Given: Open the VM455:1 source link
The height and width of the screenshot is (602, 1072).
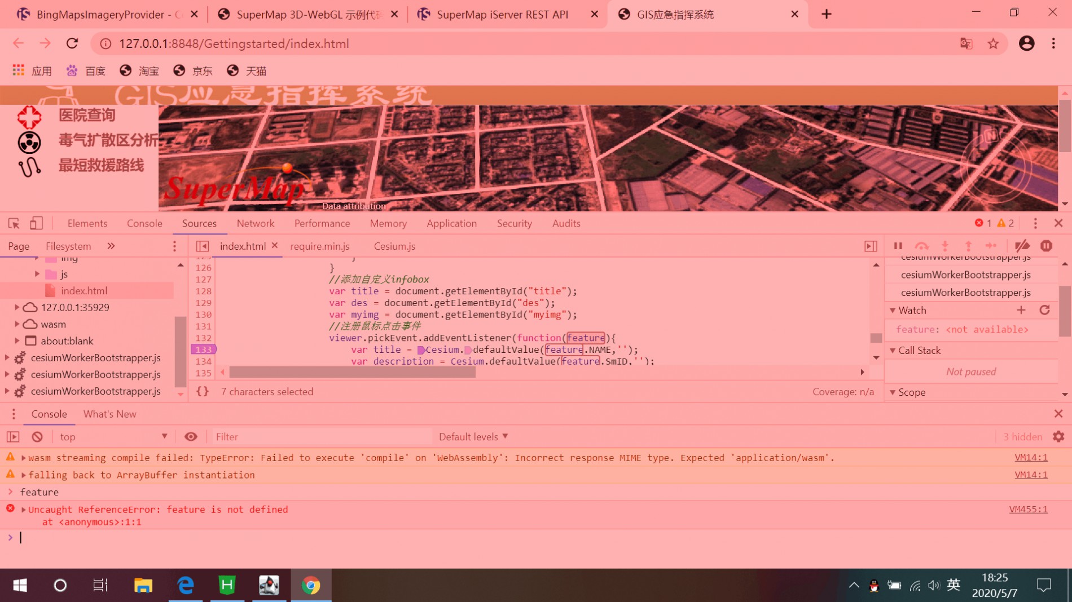Looking at the screenshot, I should [1028, 510].
